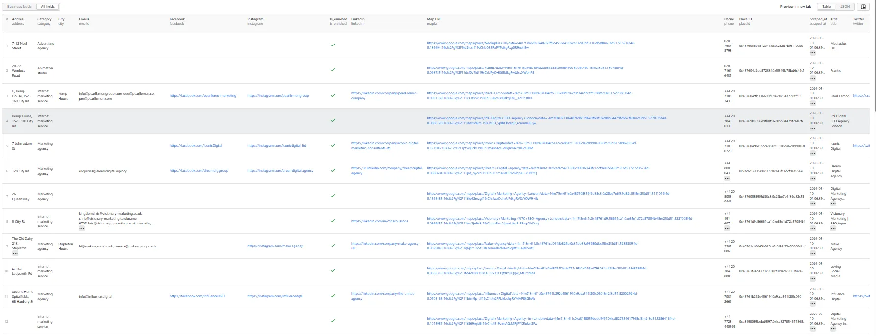Select address 128 City Rd

click(x=21, y=171)
